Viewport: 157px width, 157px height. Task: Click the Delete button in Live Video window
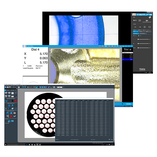tap(128, 104)
